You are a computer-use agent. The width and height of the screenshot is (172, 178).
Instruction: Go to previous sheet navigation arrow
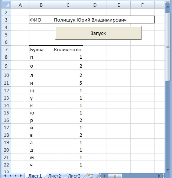[10, 176]
